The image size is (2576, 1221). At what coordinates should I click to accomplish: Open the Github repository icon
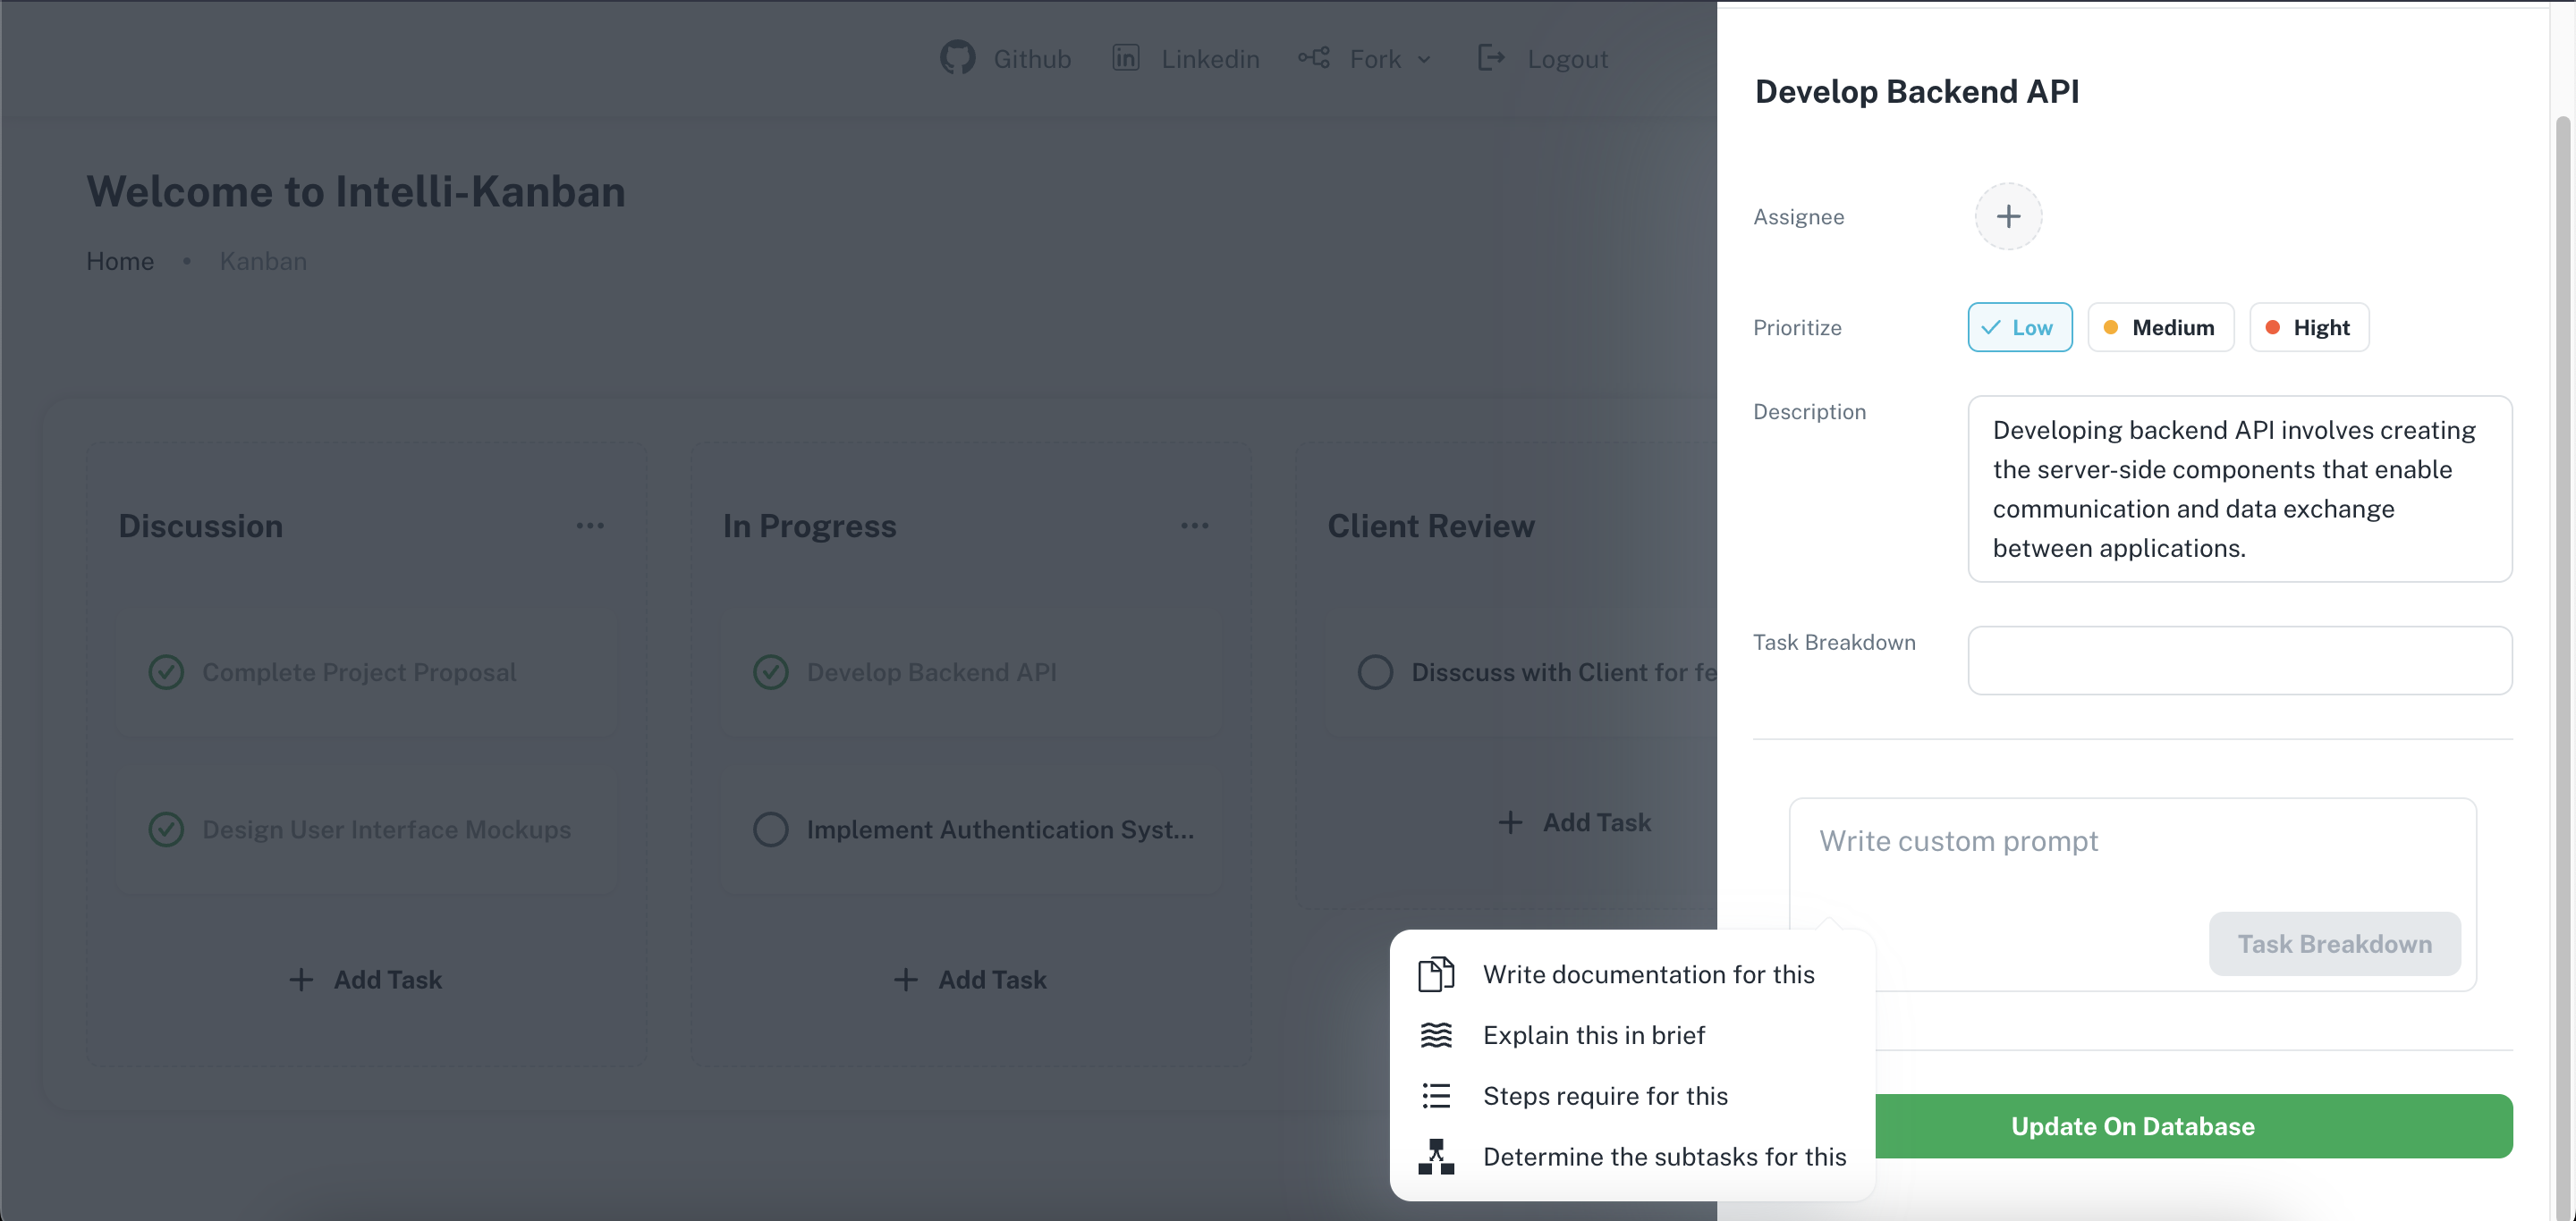(x=956, y=58)
